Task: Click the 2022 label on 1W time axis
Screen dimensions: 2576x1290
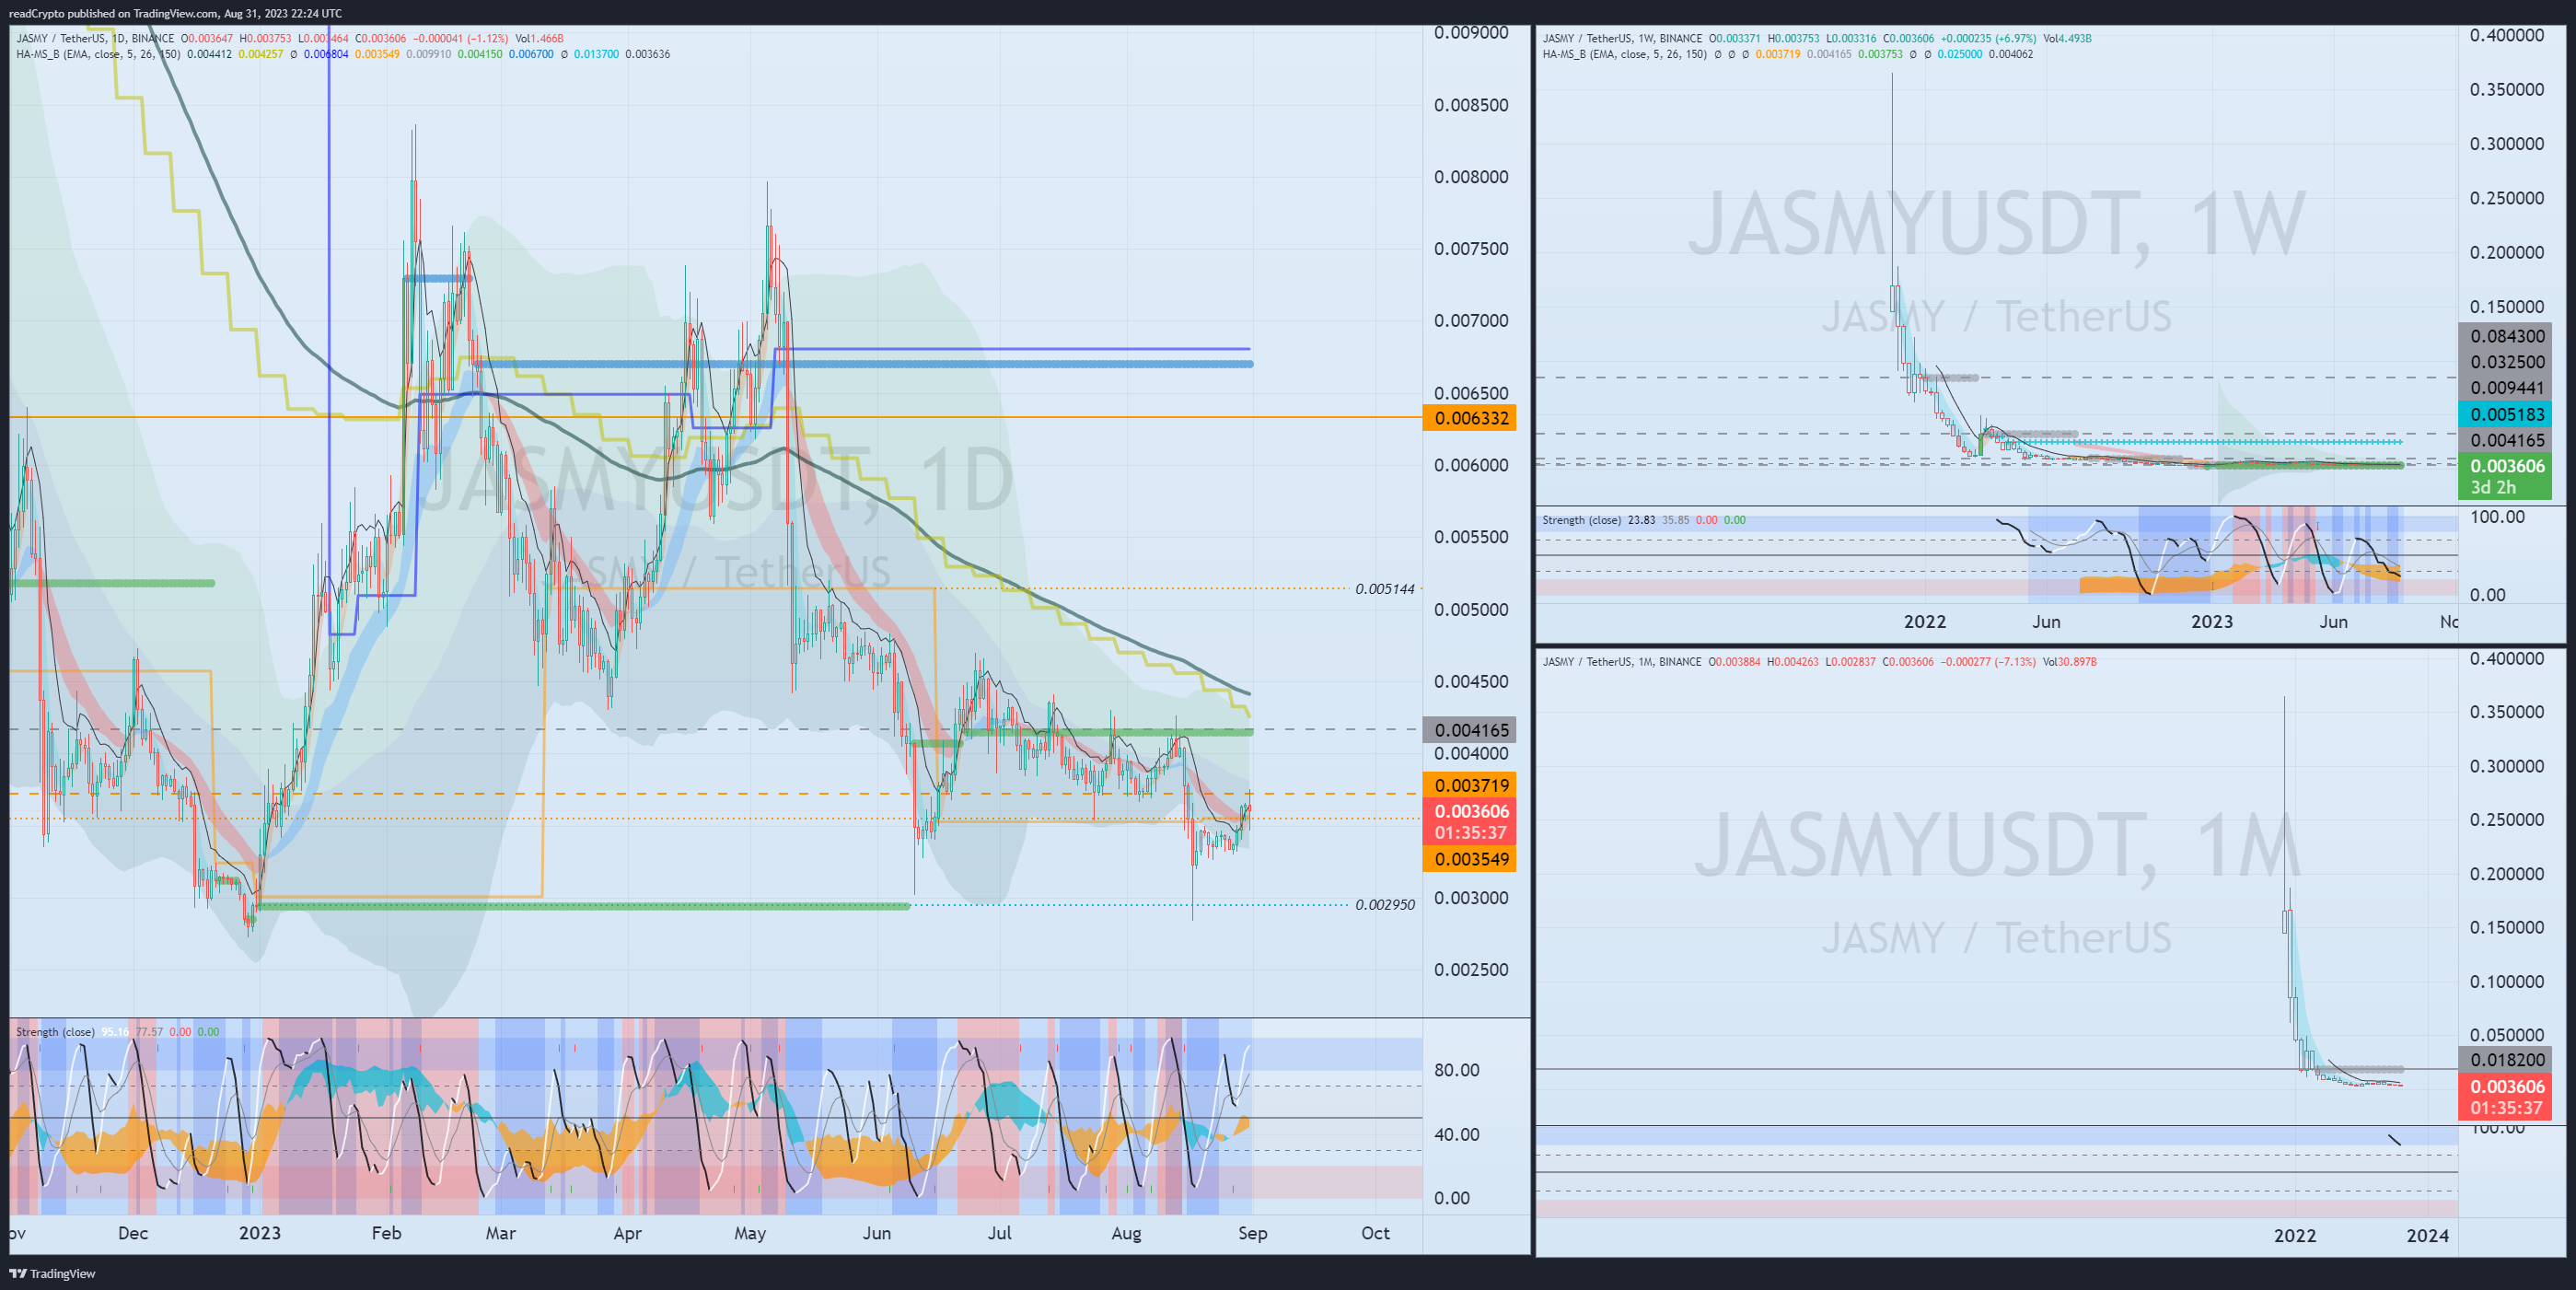Action: tap(1924, 621)
